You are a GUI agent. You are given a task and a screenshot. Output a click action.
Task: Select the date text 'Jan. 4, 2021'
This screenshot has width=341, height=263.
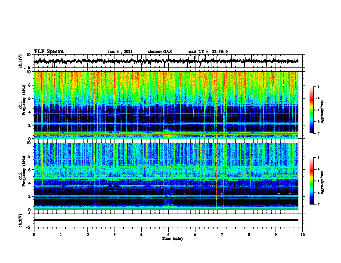click(x=120, y=52)
